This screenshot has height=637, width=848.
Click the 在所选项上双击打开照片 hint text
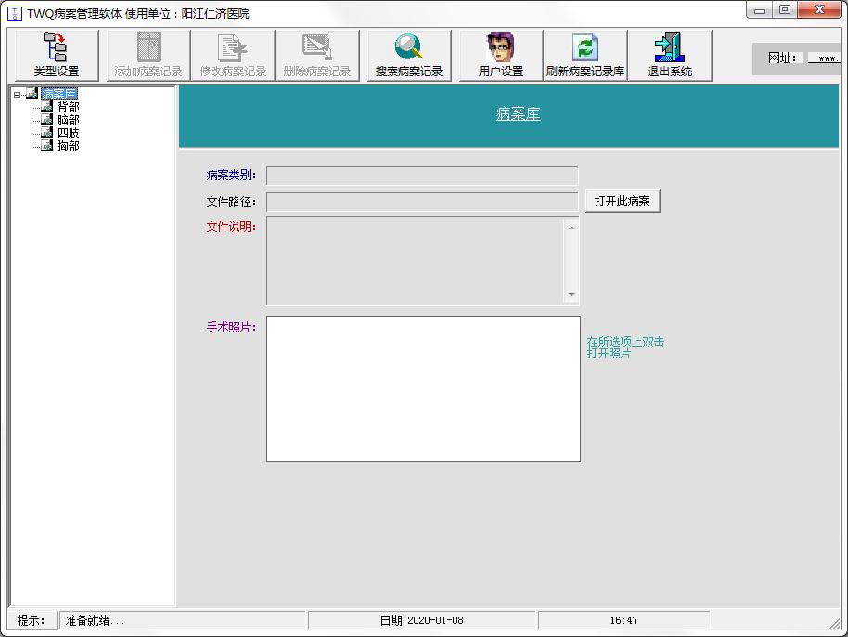(625, 347)
